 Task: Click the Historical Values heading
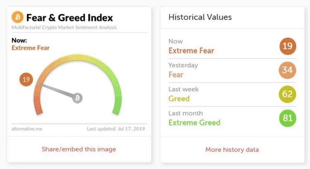(x=200, y=17)
